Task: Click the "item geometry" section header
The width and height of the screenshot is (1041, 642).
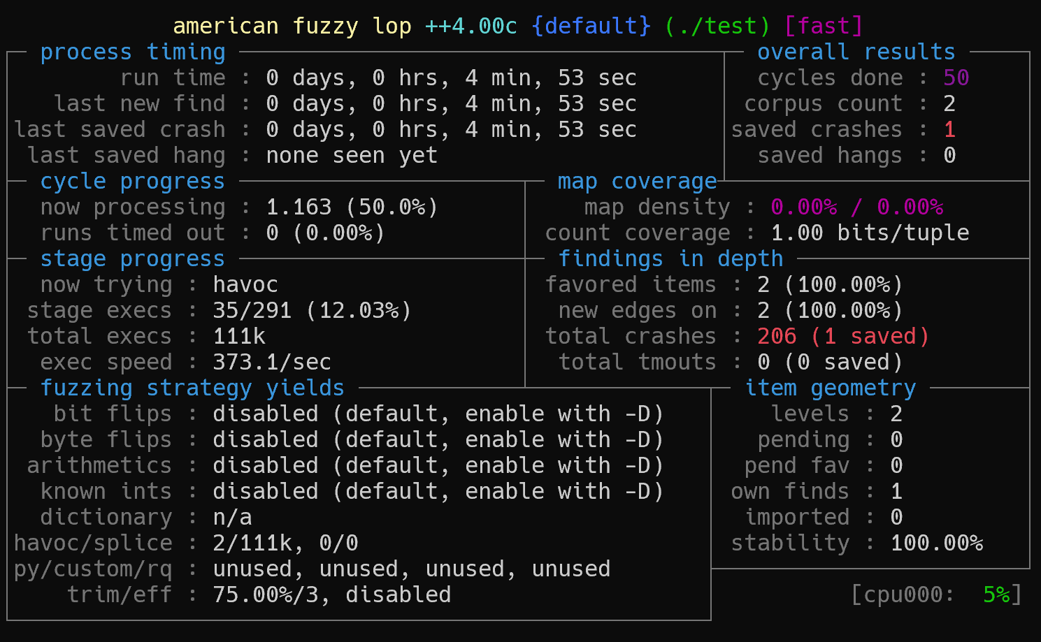Action: (x=830, y=388)
